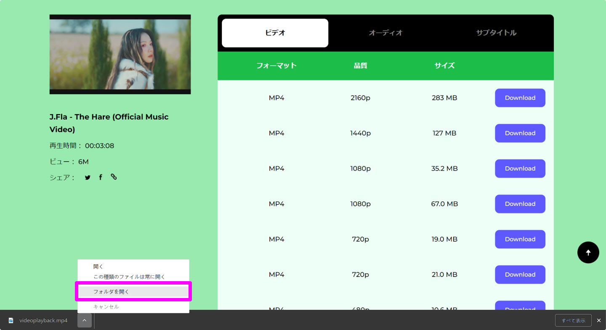Choose この種類のファイルは常に開く menu entry
This screenshot has width=606, height=330.
click(x=133, y=277)
